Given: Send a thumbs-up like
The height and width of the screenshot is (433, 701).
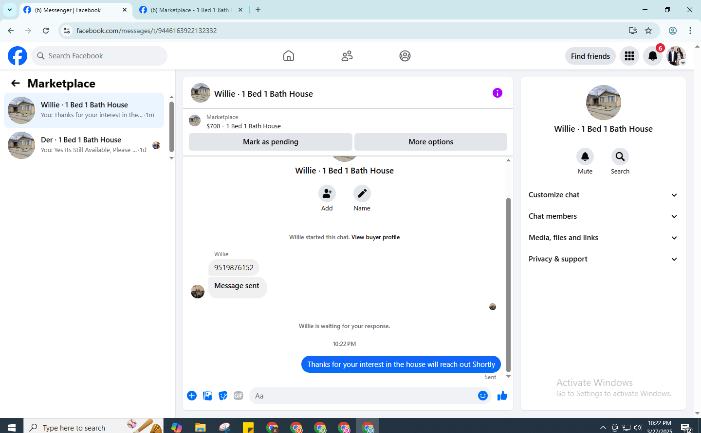Looking at the screenshot, I should click(502, 396).
